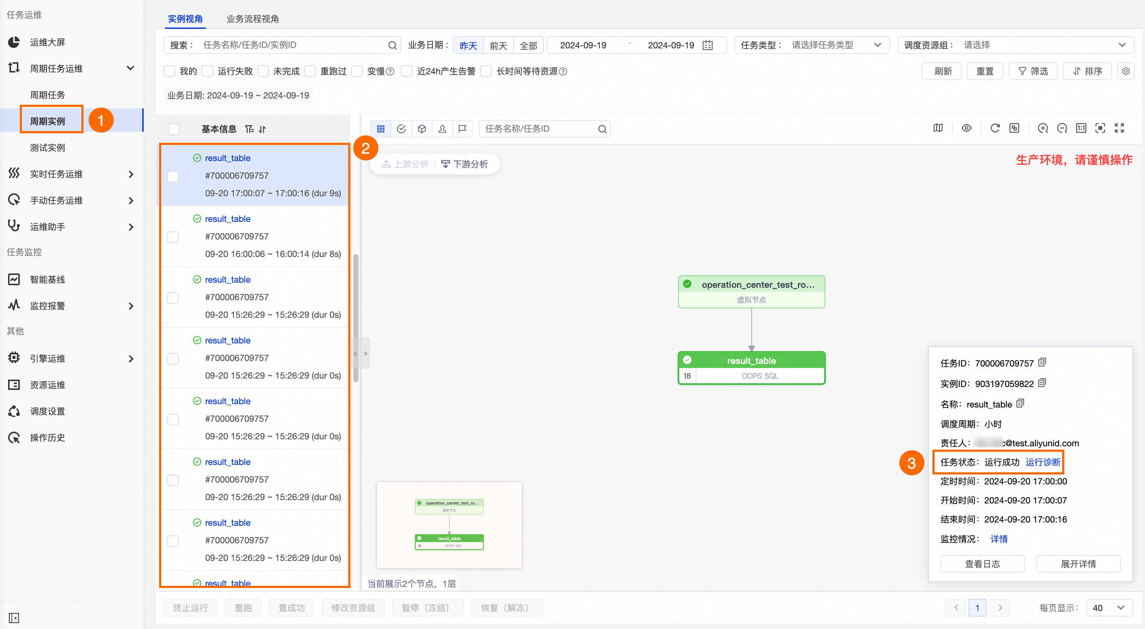The image size is (1145, 629).
Task: Check the 未完成 filter checkbox
Action: click(x=263, y=71)
